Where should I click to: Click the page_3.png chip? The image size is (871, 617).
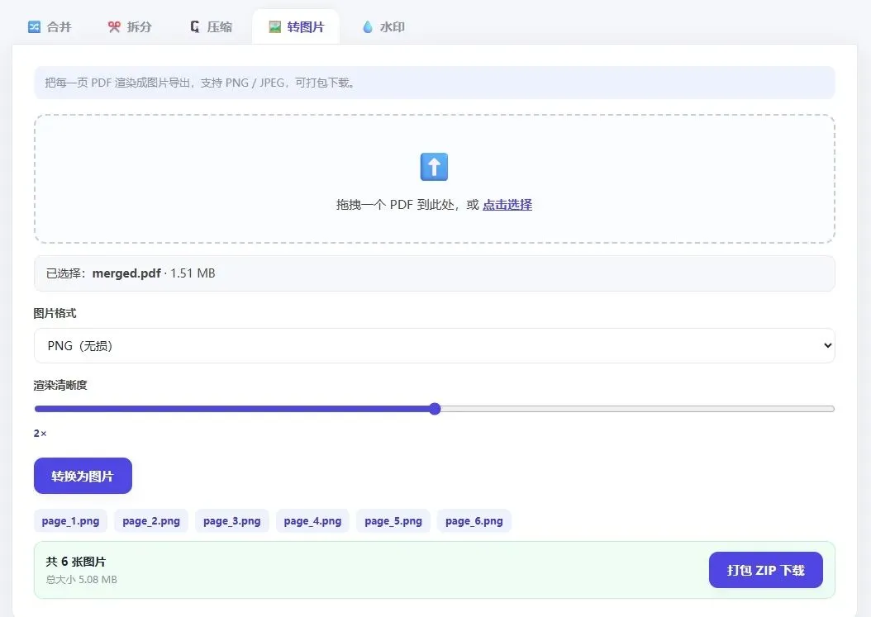point(231,521)
